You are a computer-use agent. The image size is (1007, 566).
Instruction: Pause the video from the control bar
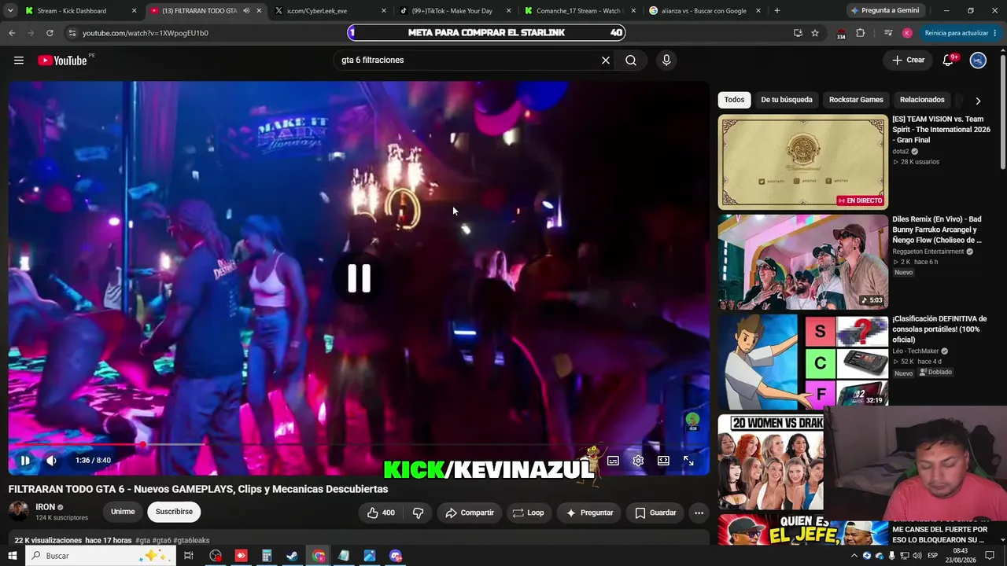[25, 461]
